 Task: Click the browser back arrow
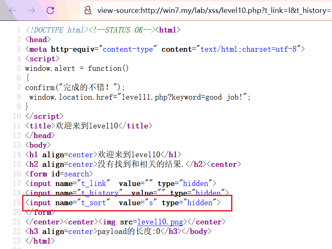pos(13,10)
